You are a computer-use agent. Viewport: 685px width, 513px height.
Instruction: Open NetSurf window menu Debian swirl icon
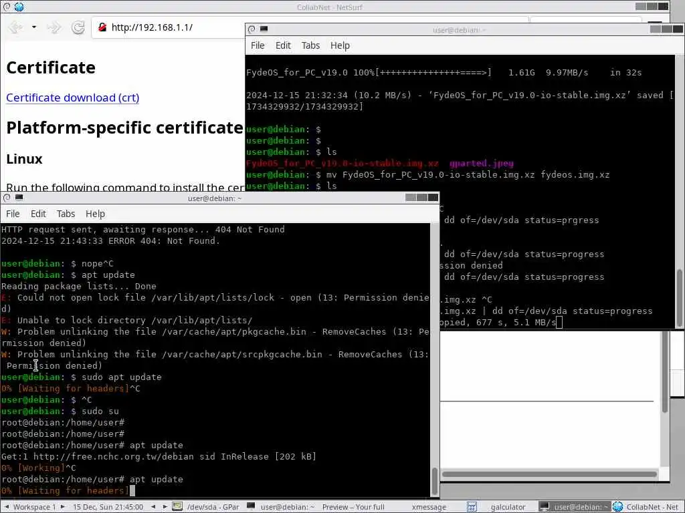[x=7, y=7]
